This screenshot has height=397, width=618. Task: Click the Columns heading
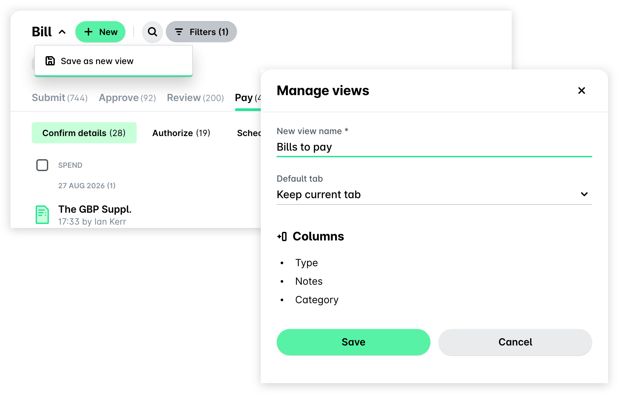[x=318, y=236]
